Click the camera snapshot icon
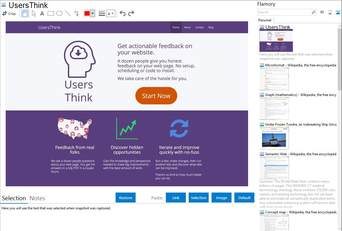This screenshot has height=231, width=342. [x=322, y=12]
